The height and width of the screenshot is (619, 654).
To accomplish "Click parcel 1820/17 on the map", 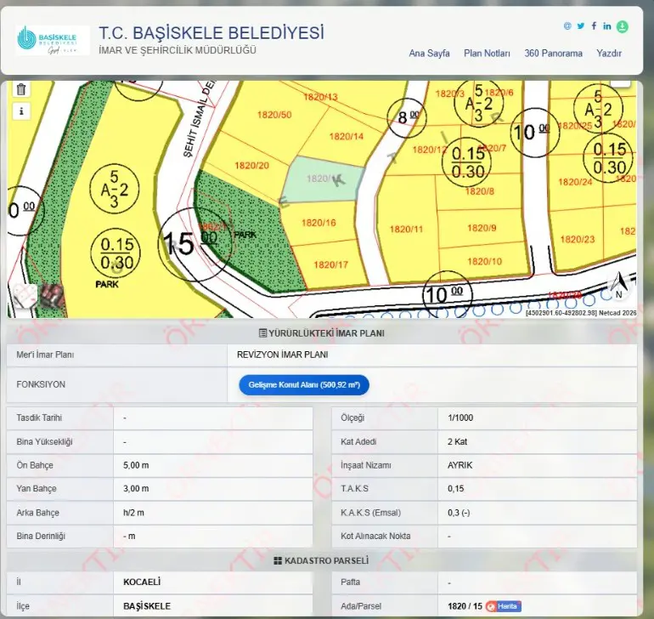I will coord(330,264).
